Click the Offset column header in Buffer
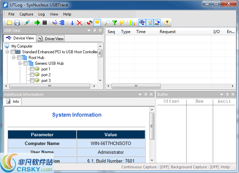 click(x=171, y=101)
